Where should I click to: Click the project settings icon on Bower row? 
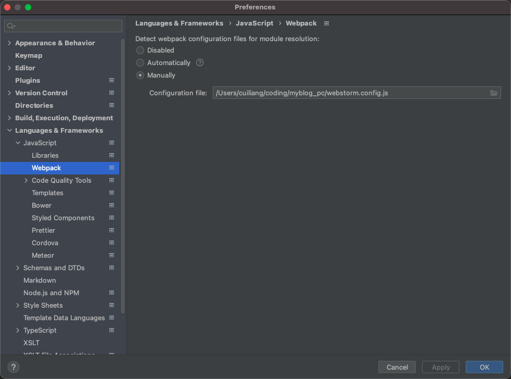click(111, 205)
